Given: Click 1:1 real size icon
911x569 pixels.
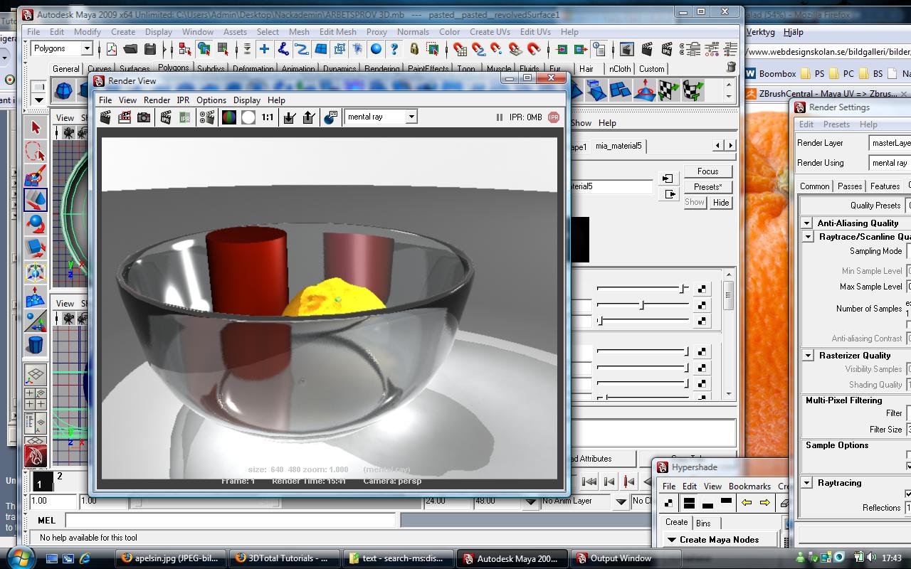Looking at the screenshot, I should tap(268, 117).
